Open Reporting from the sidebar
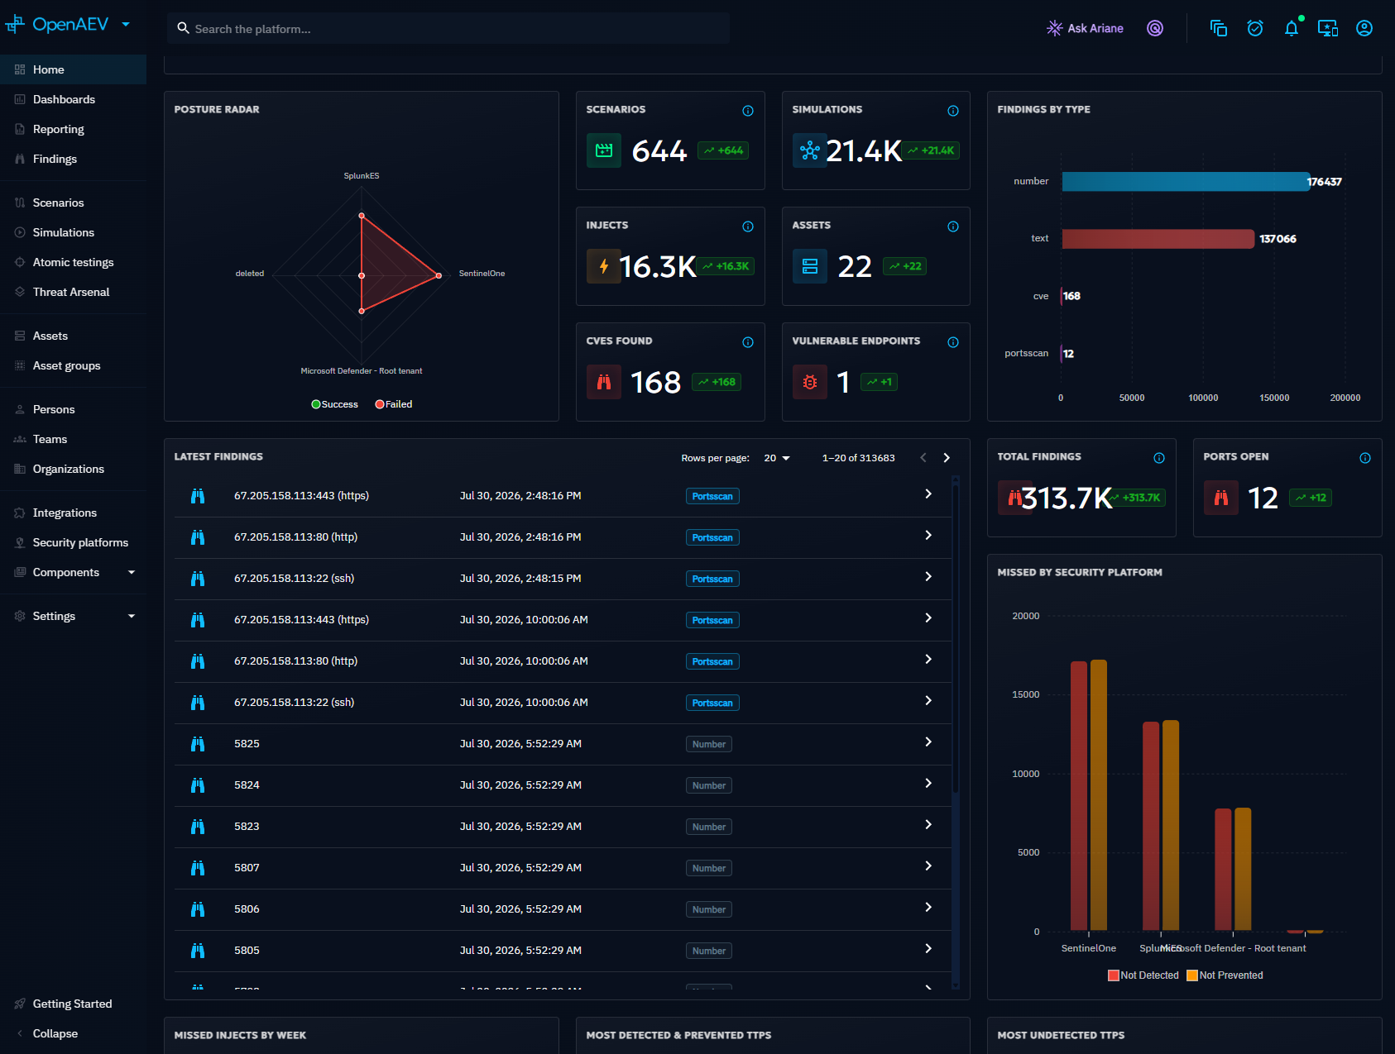The width and height of the screenshot is (1395, 1054). 73,129
